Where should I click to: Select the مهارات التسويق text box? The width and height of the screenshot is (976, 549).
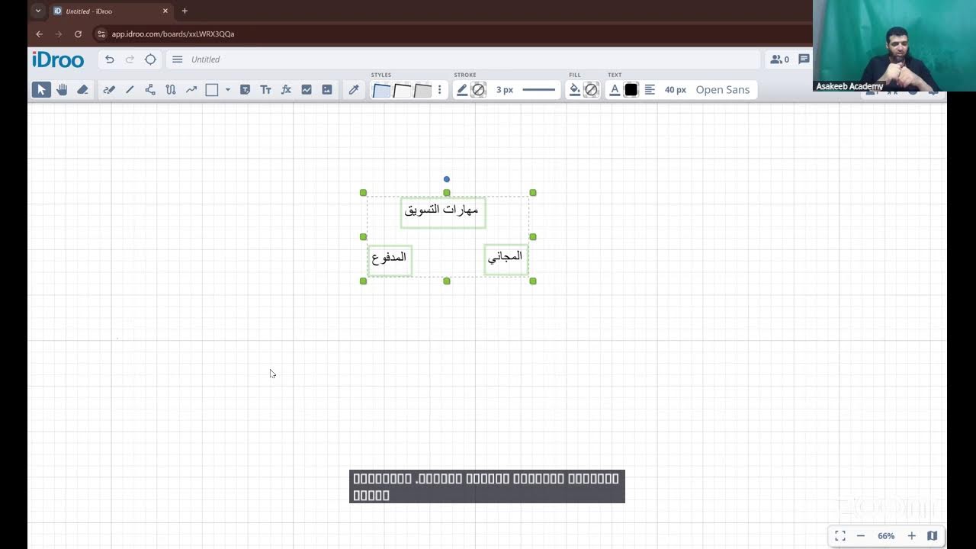pos(443,211)
